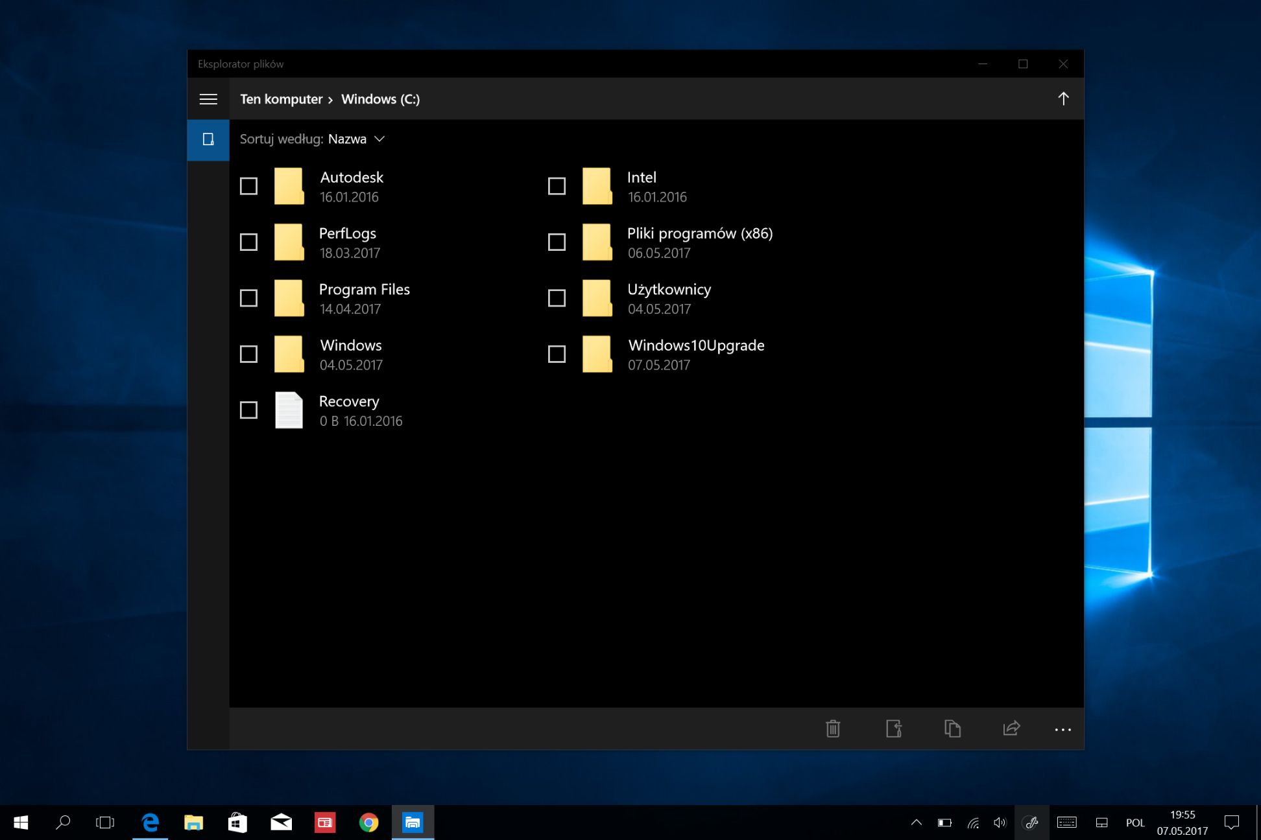The height and width of the screenshot is (840, 1261).
Task: Click the move-to icon in bottom bar
Action: [893, 729]
